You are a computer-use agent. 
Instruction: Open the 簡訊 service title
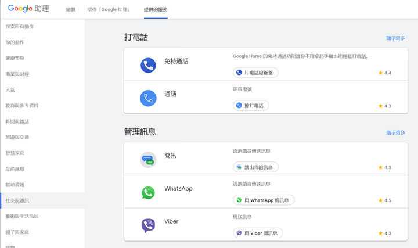(x=170, y=156)
